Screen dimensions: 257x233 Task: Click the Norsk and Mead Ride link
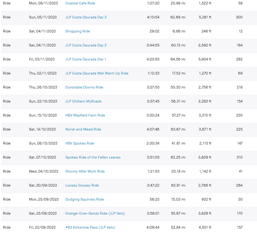point(83,129)
